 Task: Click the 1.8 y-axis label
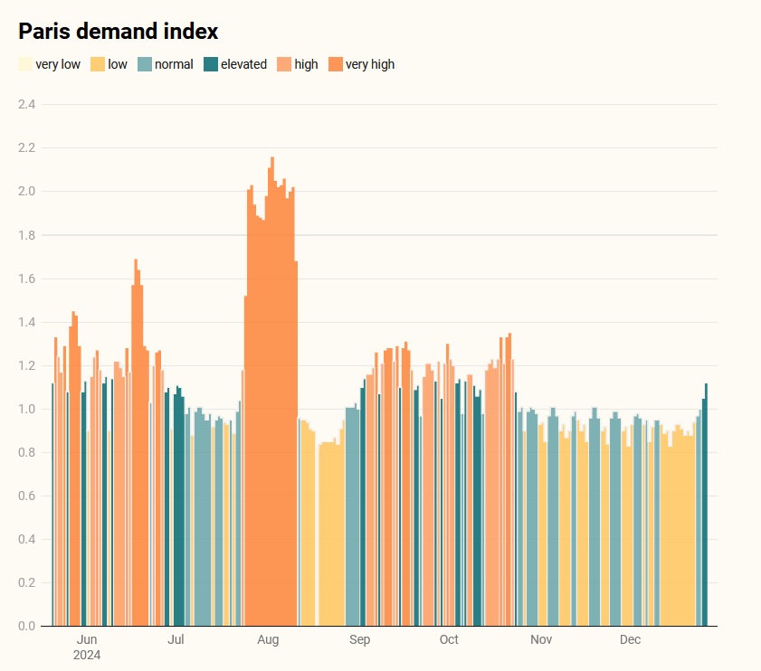(x=26, y=235)
